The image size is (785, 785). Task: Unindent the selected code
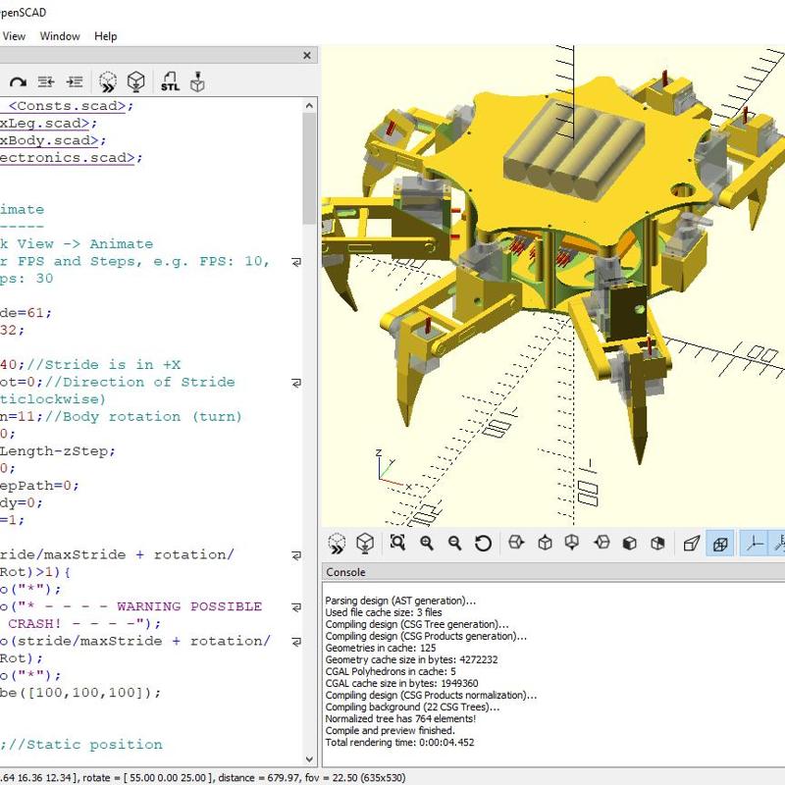click(46, 81)
